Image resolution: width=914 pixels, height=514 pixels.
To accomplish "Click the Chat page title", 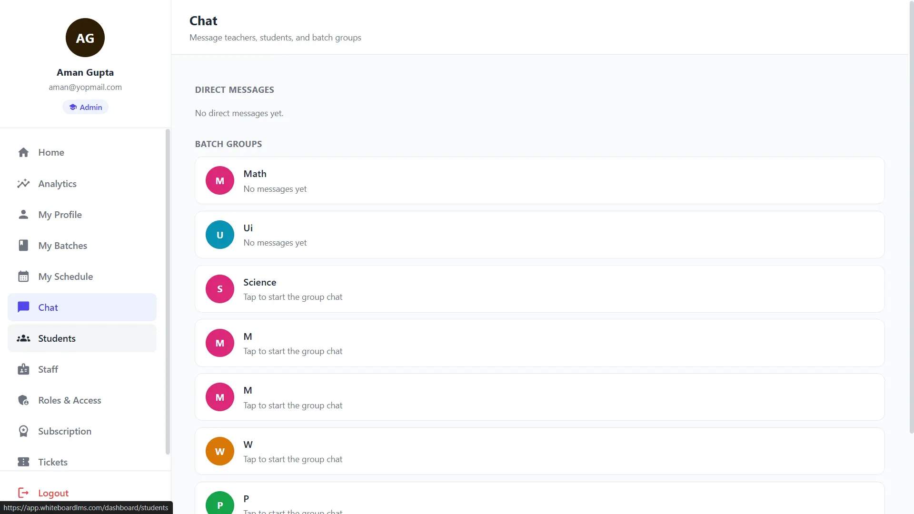I will pyautogui.click(x=203, y=21).
